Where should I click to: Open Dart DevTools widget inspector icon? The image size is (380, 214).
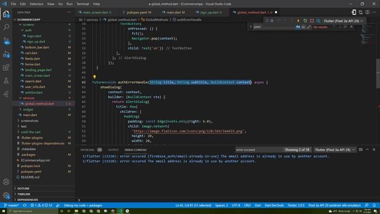(x=318, y=21)
